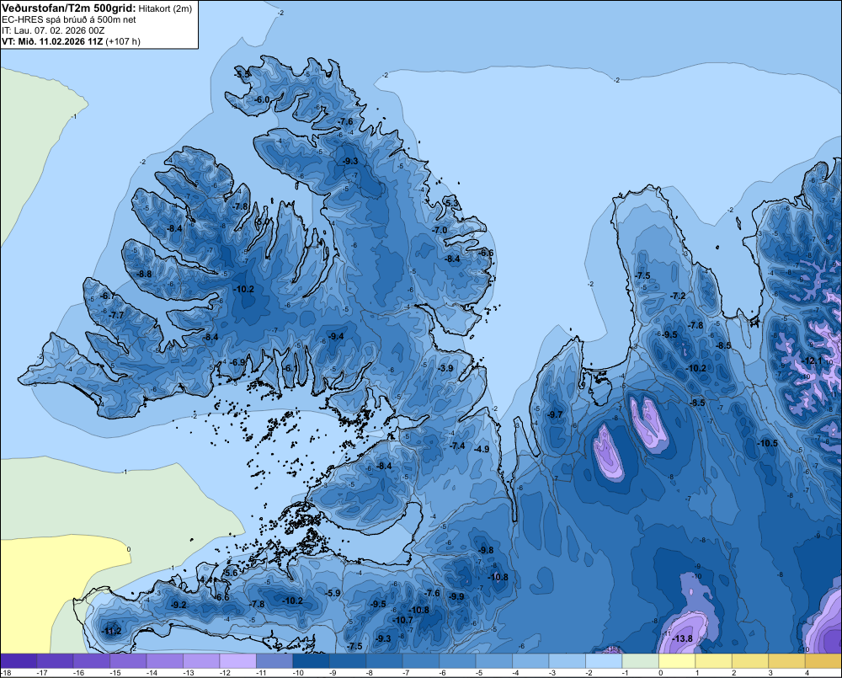Select the -6.0 temperature label
Viewport: 842px width, 678px height.
click(x=262, y=100)
